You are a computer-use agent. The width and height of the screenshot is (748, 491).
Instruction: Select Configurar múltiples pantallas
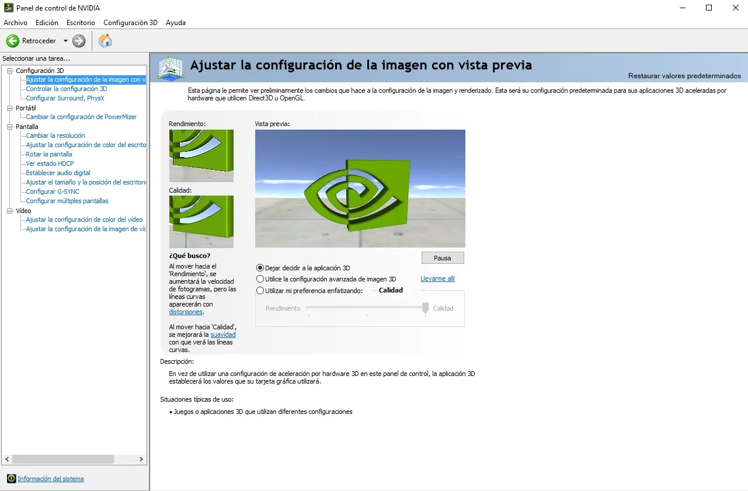point(67,201)
